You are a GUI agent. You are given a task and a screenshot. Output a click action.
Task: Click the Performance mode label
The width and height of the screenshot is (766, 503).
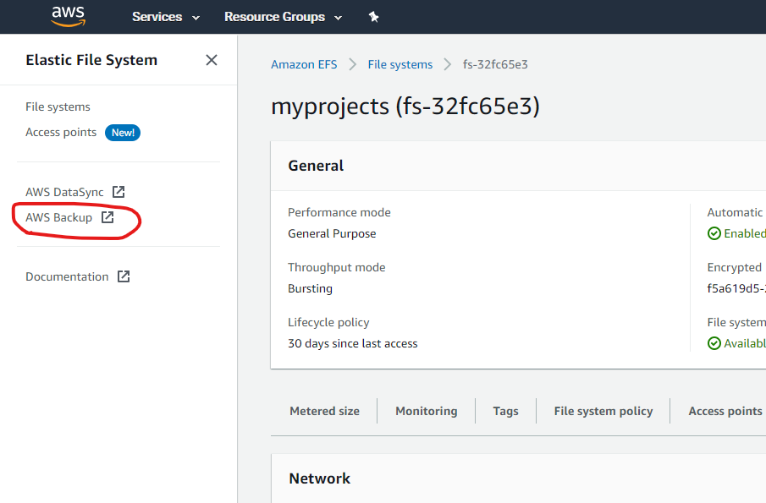339,213
